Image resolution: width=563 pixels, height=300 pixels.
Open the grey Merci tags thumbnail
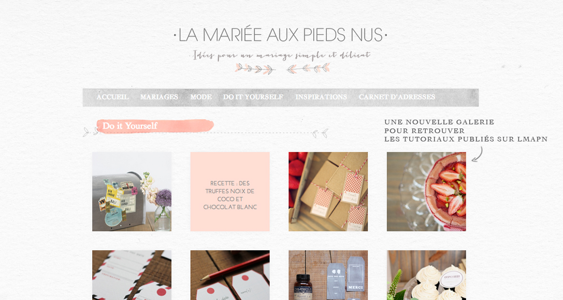pyautogui.click(x=328, y=275)
